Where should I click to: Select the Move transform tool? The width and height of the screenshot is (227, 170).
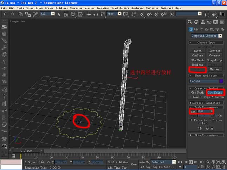coord(88,14)
